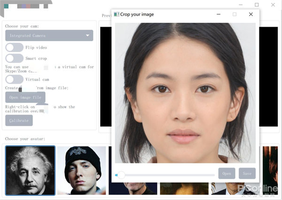Enable the Smart crop switch
The height and width of the screenshot is (200, 282).
click(15, 58)
